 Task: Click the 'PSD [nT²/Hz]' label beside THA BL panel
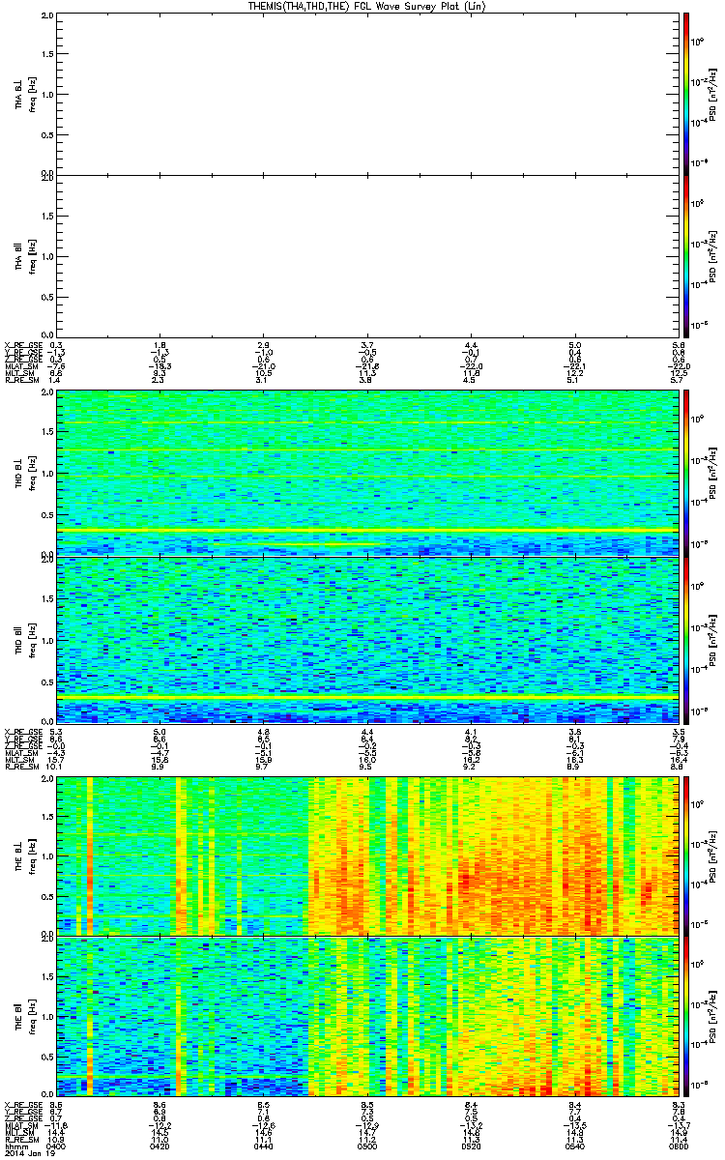coord(711,94)
